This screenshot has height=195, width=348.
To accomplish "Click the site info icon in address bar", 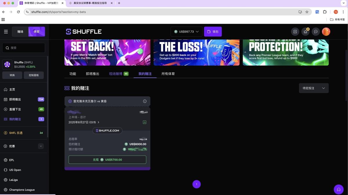I will click(27, 12).
